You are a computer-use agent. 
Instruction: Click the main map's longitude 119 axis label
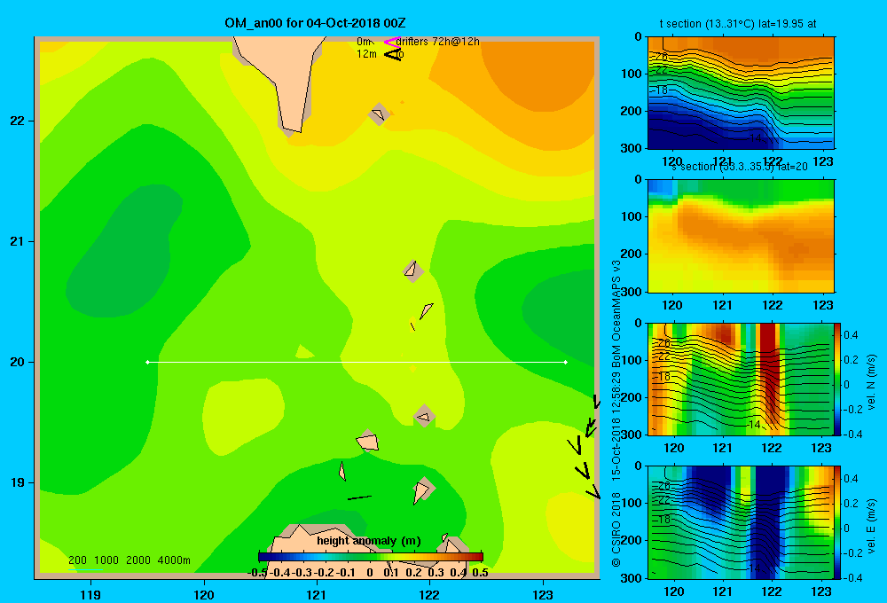pos(90,594)
